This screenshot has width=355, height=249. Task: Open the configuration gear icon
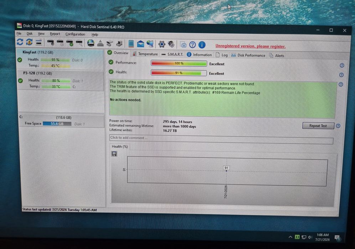(x=162, y=44)
